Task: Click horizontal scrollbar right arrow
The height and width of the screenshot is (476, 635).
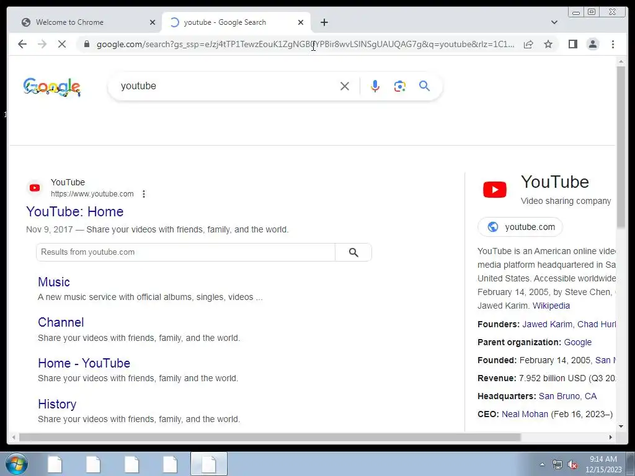Action: coord(611,437)
